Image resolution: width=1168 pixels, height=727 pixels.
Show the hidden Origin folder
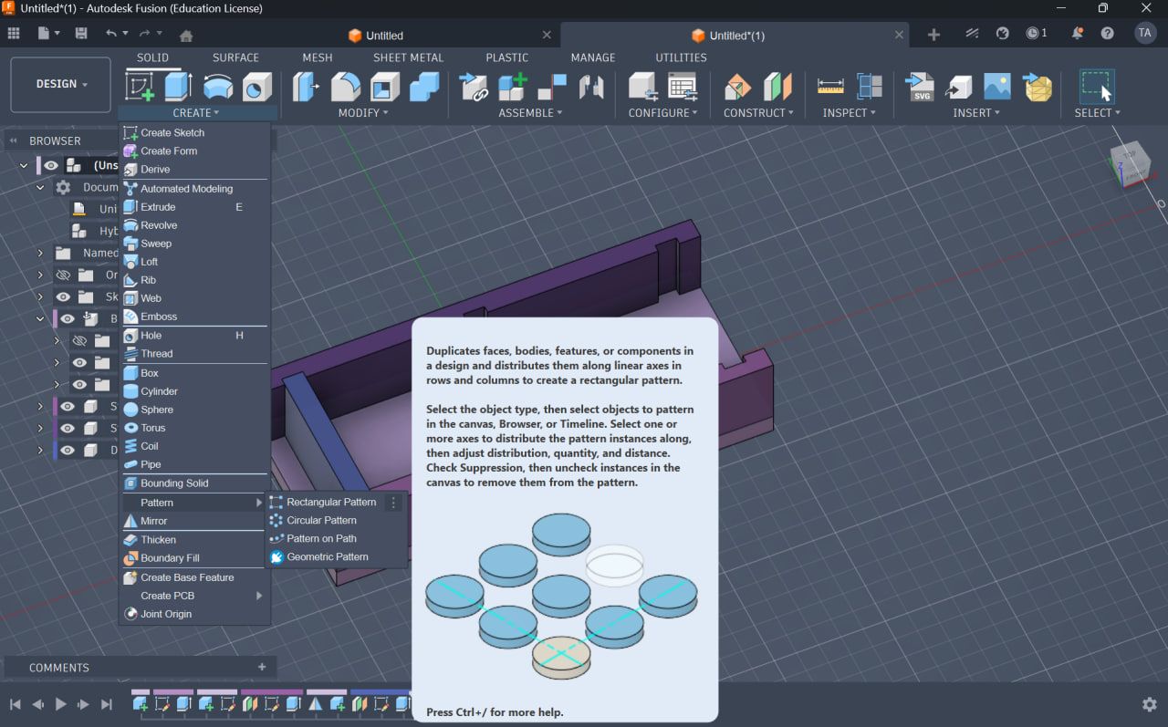[63, 275]
